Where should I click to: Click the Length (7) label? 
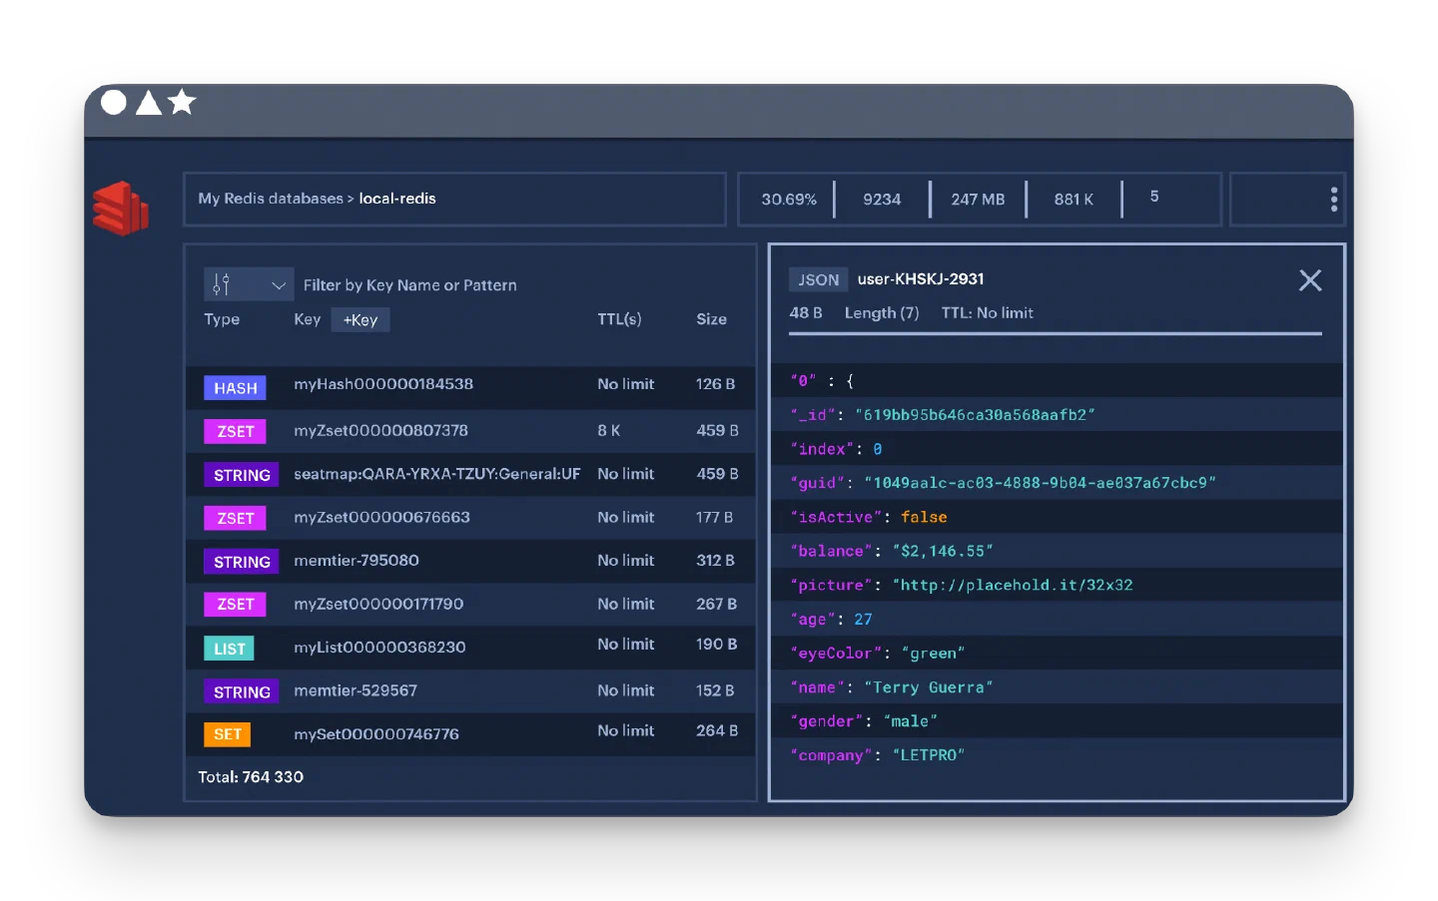point(882,313)
